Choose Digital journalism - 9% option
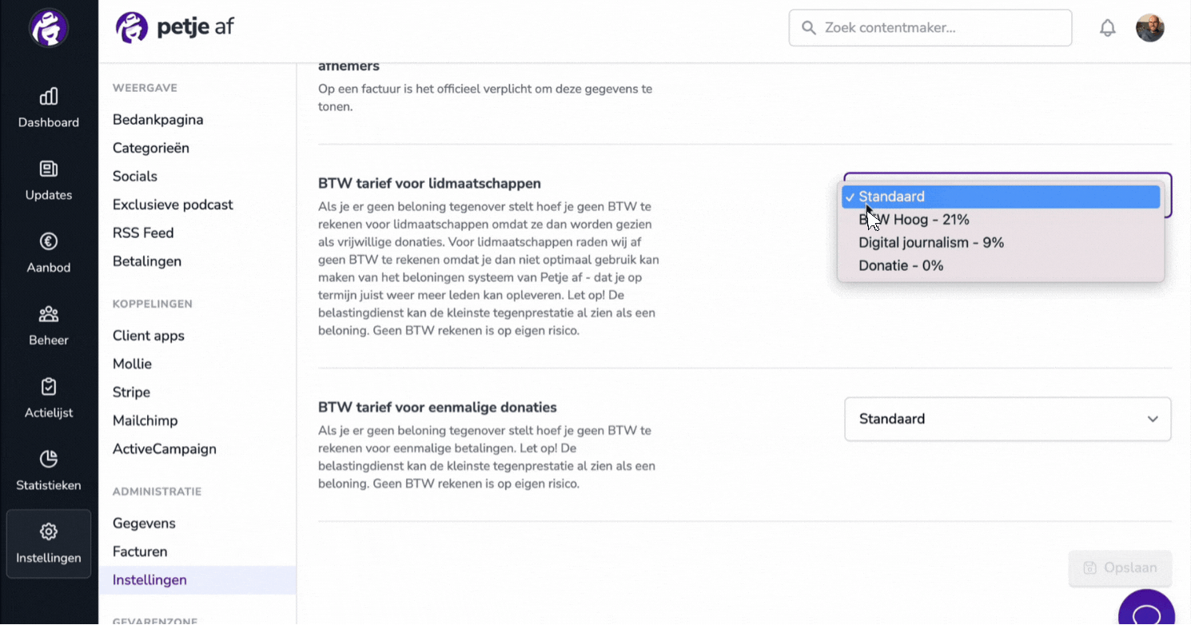1191x625 pixels. (1000, 243)
